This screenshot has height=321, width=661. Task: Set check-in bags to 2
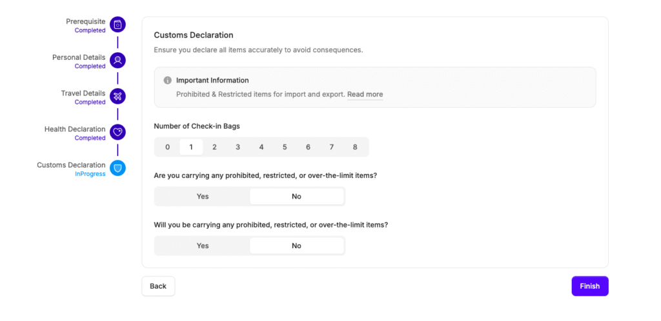point(214,147)
